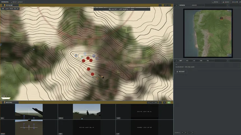Viewport: 241px width, 135px height.
Task: Switch to the ROS tab
Action: point(188,61)
